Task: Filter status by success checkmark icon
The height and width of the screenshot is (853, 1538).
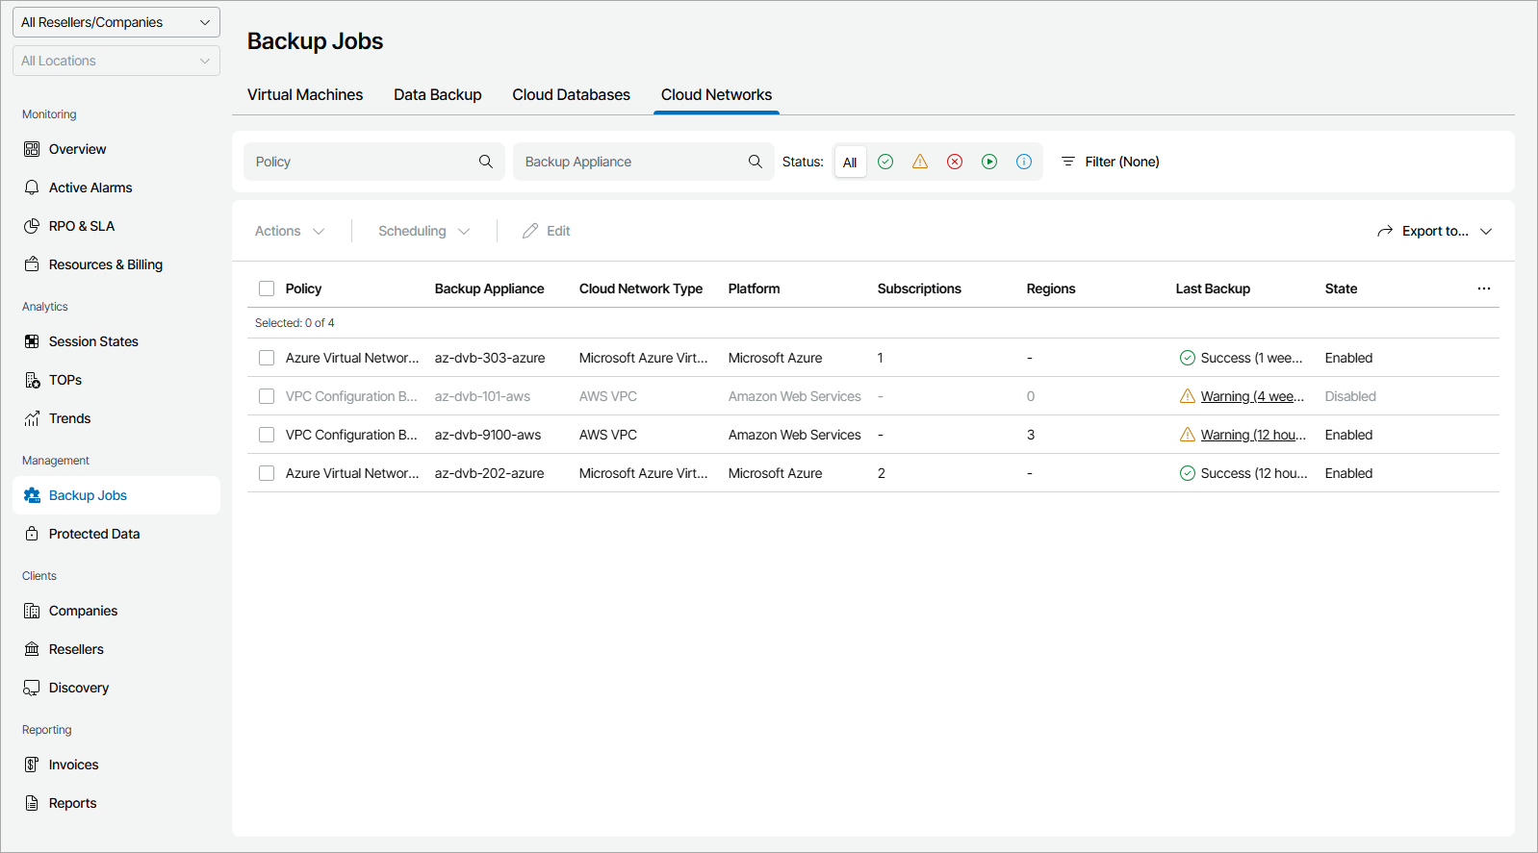Action: (885, 162)
